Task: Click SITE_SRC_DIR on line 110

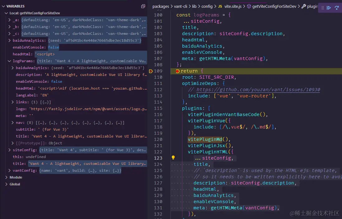Action: [216, 77]
